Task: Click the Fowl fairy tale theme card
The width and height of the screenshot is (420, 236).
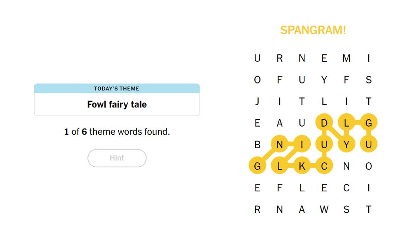Action: coord(117,104)
